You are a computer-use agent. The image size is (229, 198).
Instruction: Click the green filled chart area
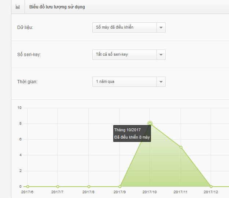tap(165, 165)
